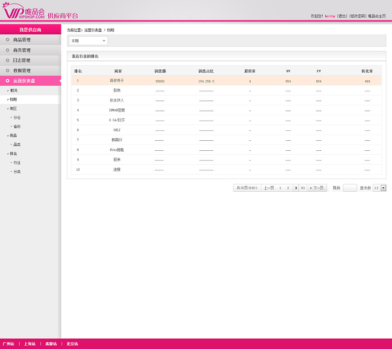
Task: Open the 商务管理 sidebar menu
Action: (x=30, y=50)
